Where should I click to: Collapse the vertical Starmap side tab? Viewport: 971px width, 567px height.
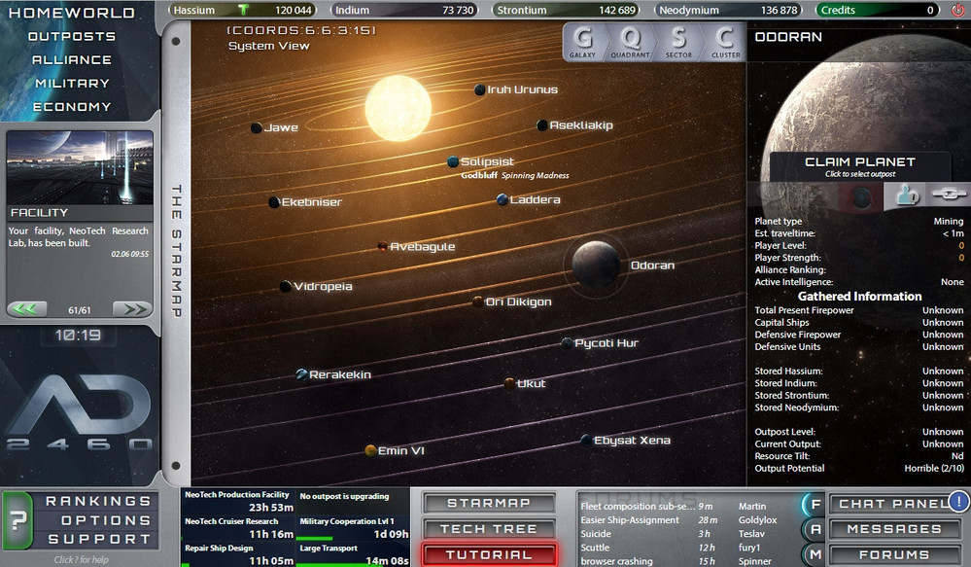pyautogui.click(x=176, y=253)
